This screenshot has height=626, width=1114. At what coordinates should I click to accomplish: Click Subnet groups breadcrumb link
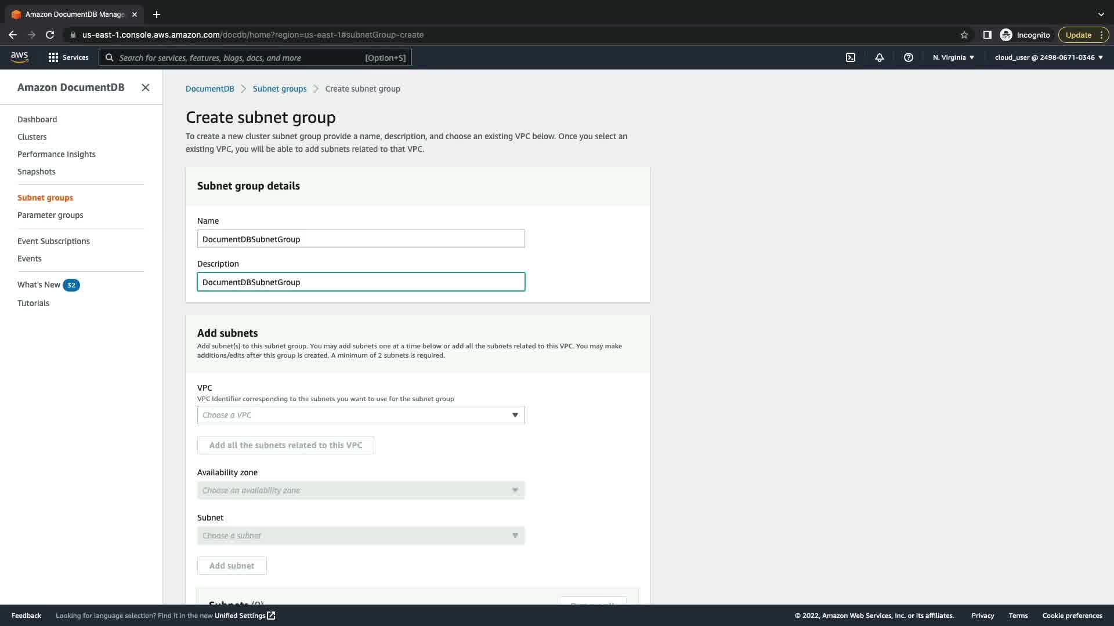[x=280, y=89]
